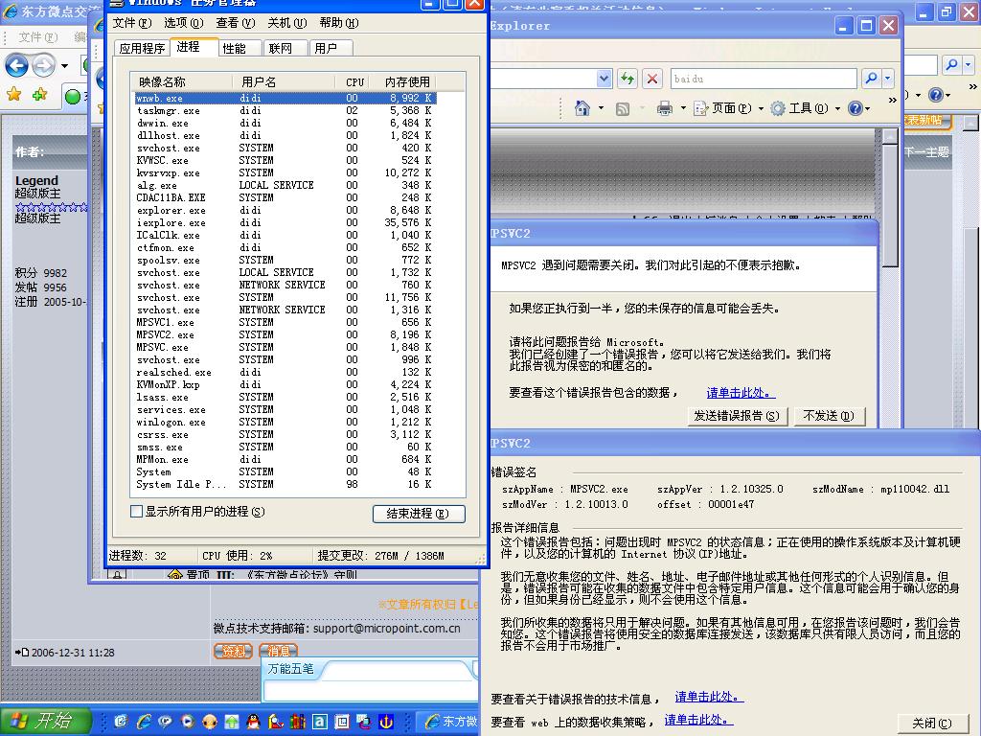This screenshot has height=736, width=981.
Task: Open Task Manager 文件(F) menu
Action: coord(132,23)
